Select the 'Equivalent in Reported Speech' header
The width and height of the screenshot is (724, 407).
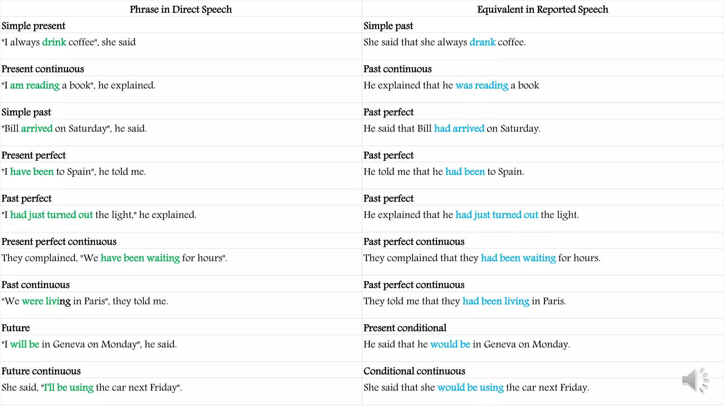[x=543, y=9]
